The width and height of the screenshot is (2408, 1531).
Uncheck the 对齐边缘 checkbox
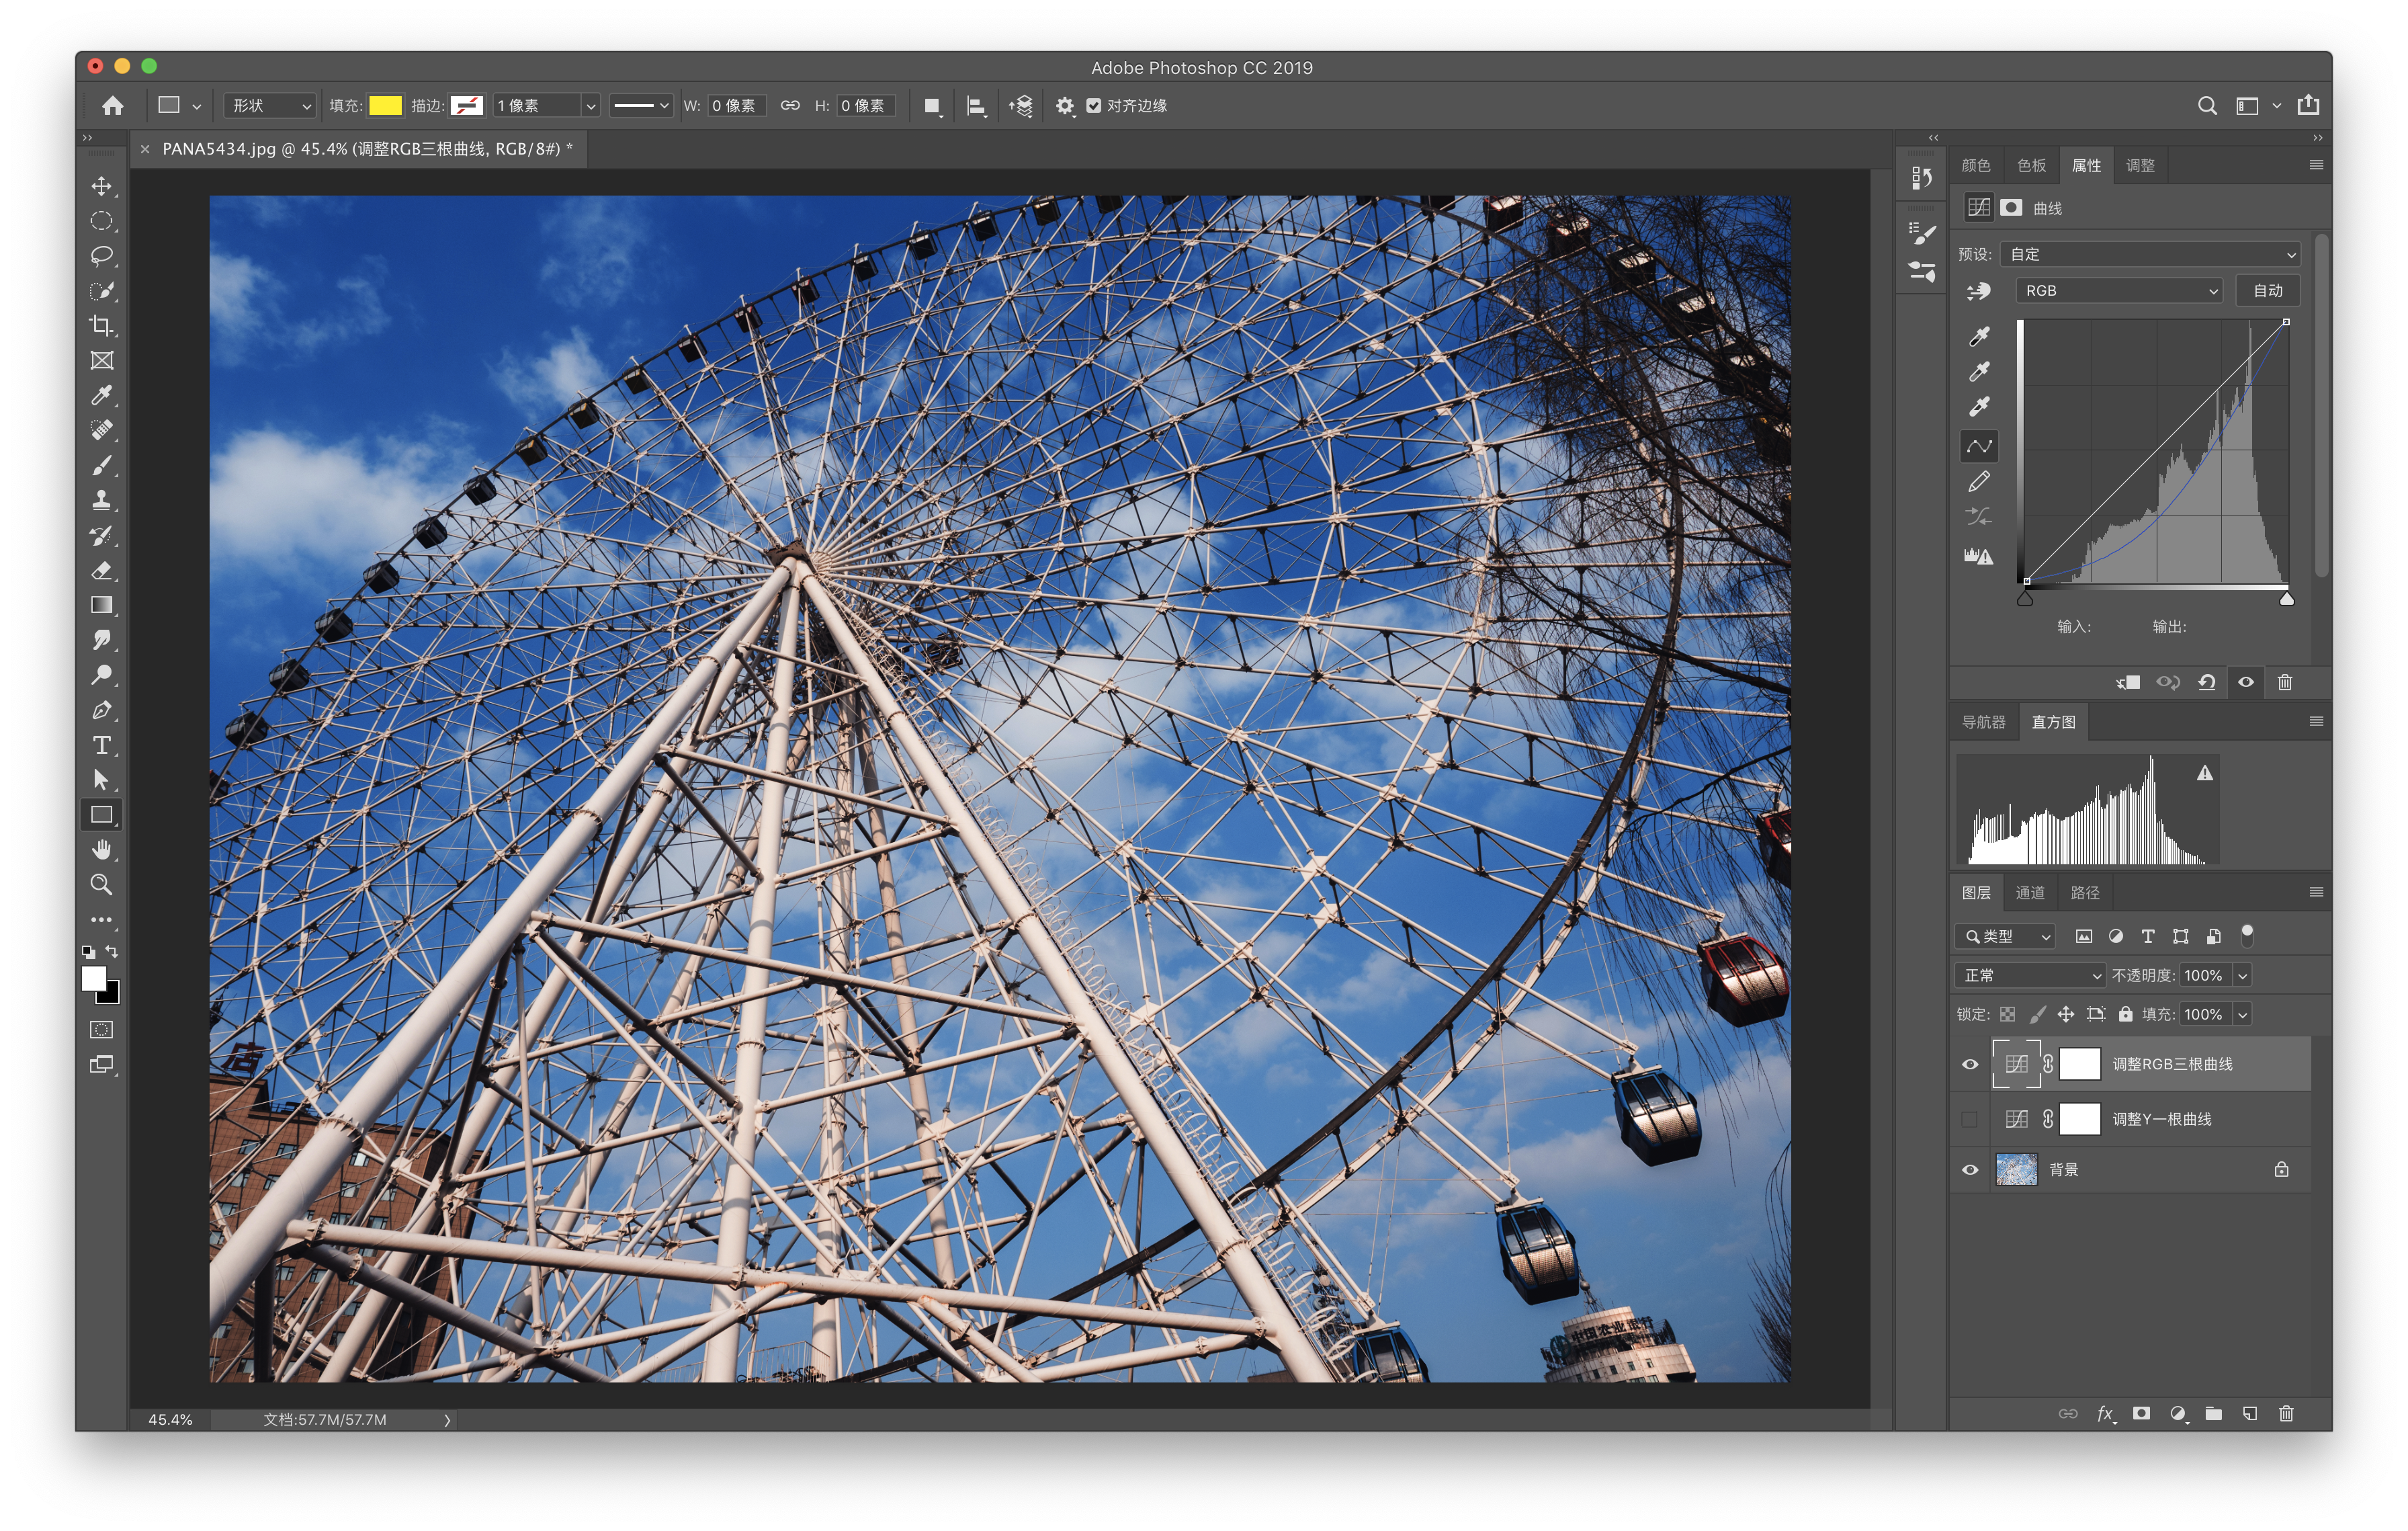tap(1094, 106)
